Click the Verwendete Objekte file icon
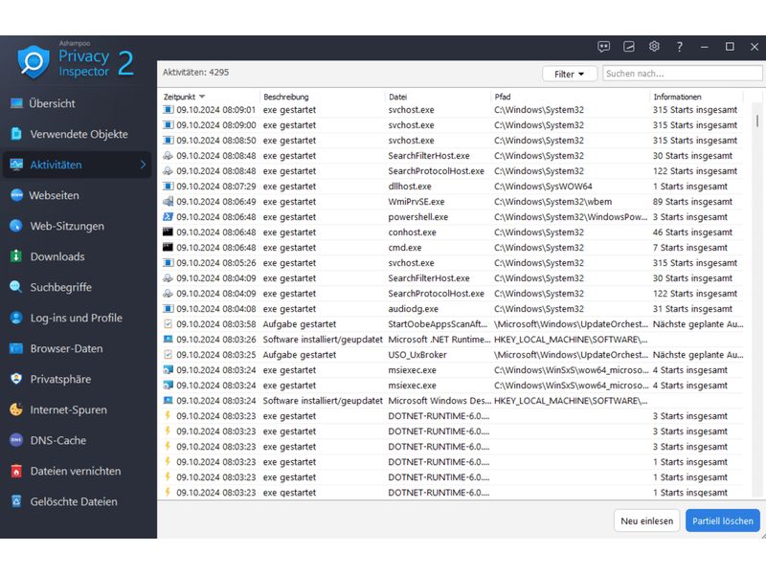The image size is (766, 574). pos(16,134)
